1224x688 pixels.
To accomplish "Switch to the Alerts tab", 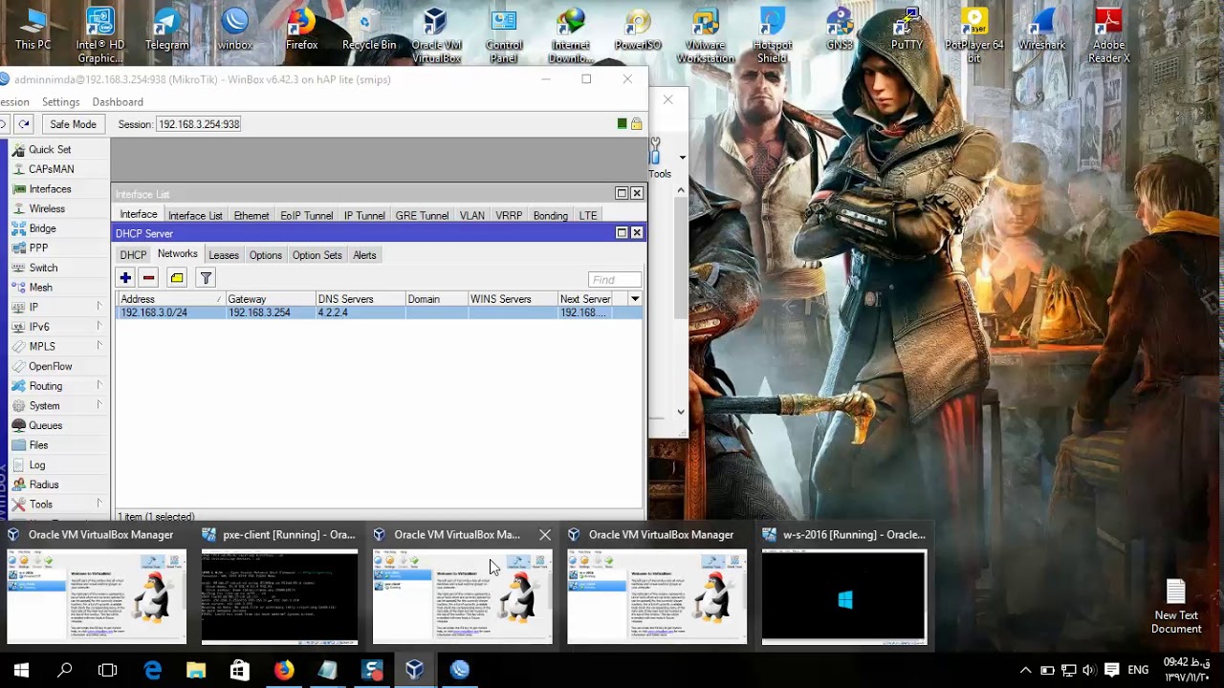I will (364, 255).
